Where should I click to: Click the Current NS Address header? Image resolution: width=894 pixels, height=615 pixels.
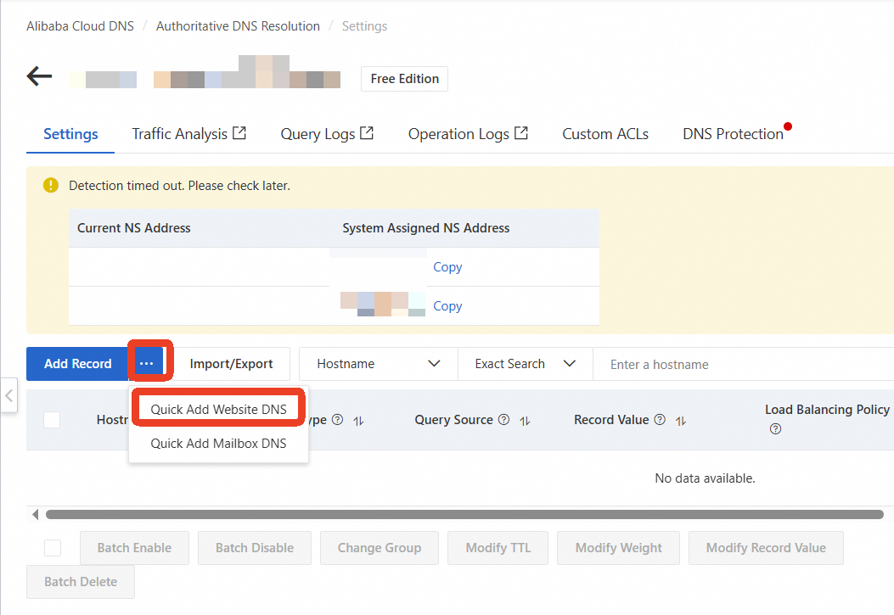[134, 228]
